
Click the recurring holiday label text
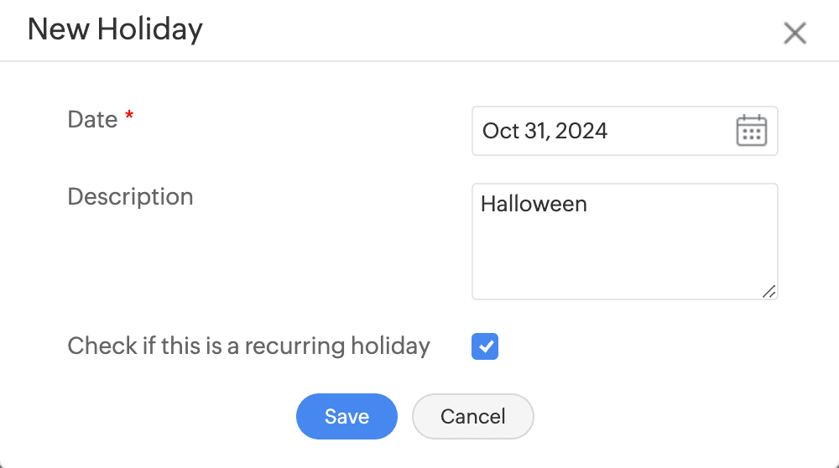point(248,346)
